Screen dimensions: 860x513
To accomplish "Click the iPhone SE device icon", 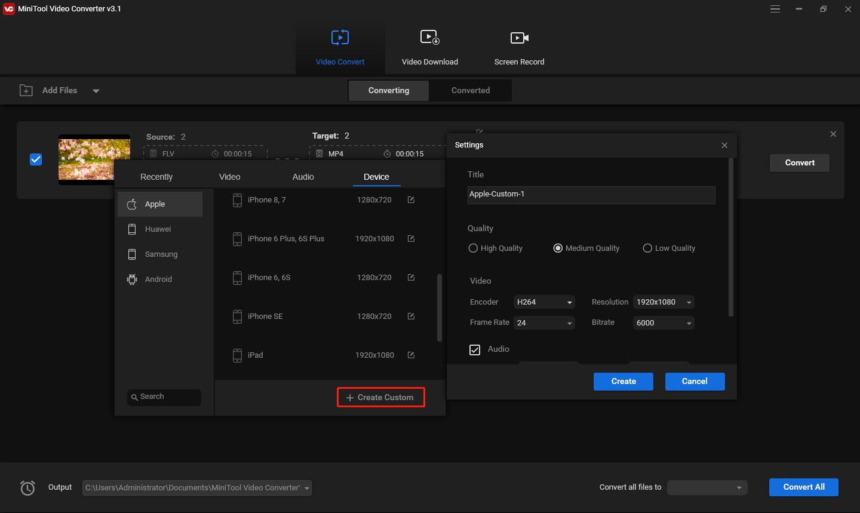I will coord(237,317).
